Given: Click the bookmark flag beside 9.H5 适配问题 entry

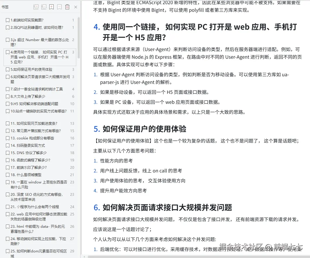Looking at the screenshot, I should (7, 103).
